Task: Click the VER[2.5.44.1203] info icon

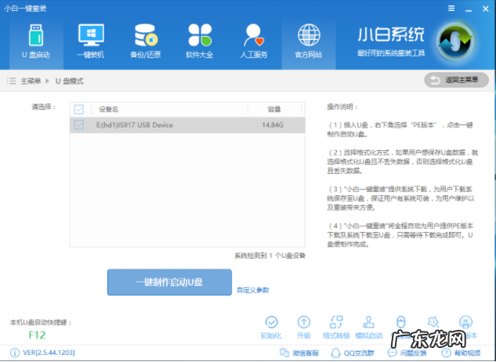Action: [15, 353]
